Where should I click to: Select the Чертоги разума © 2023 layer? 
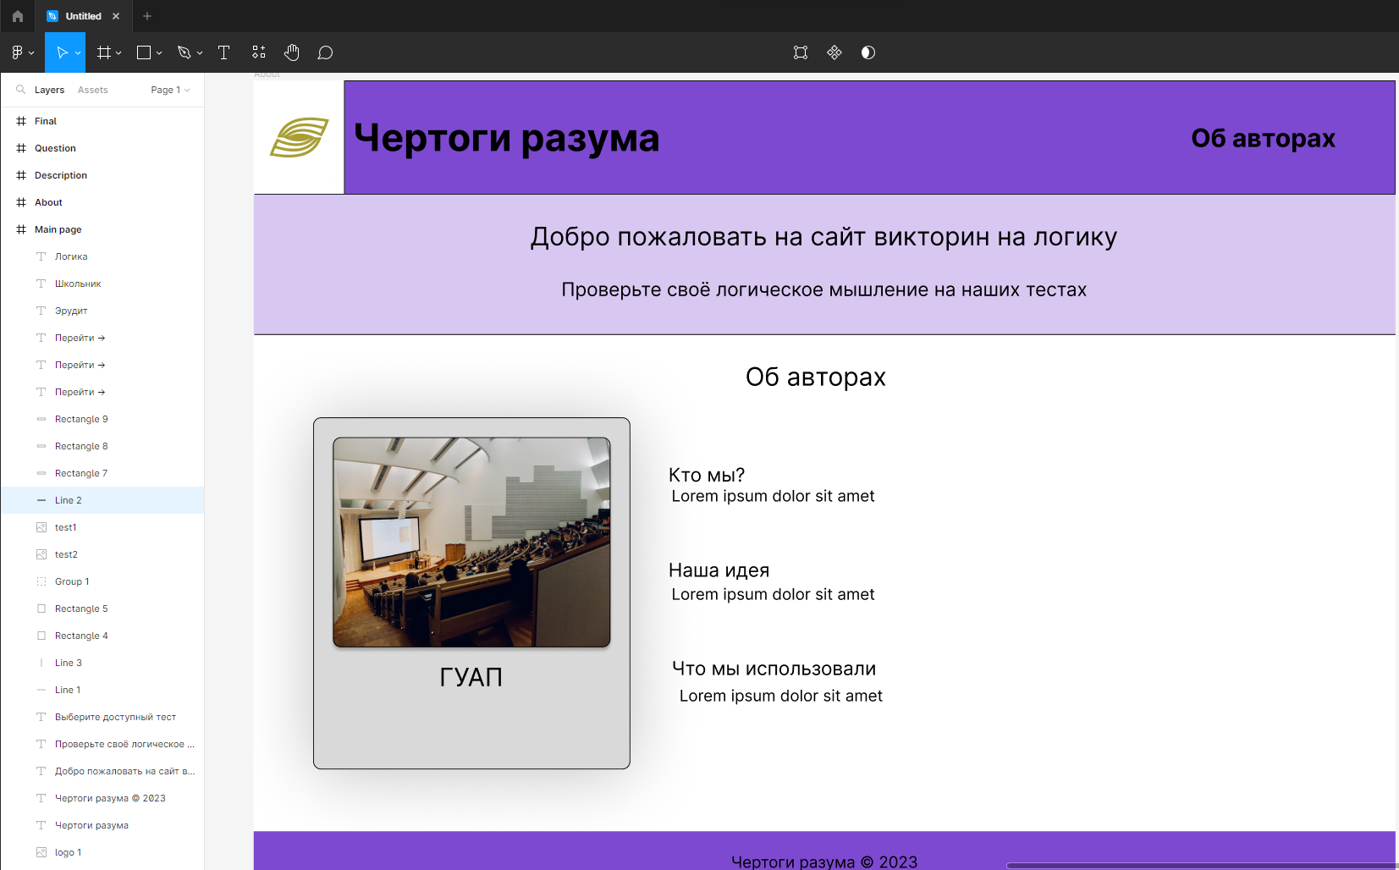click(102, 798)
